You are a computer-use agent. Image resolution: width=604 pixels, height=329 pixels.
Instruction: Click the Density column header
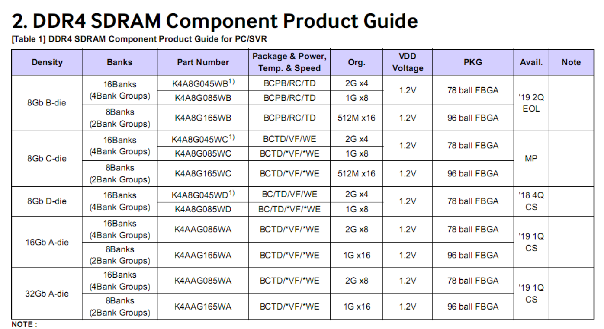click(x=47, y=62)
